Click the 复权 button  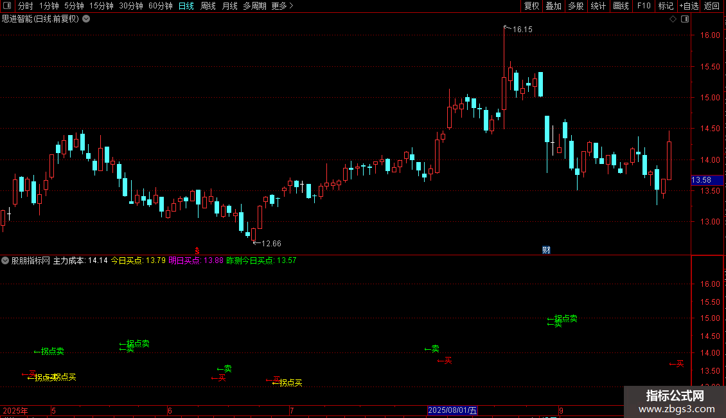(x=531, y=6)
